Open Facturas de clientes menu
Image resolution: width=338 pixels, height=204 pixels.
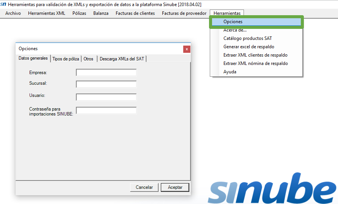(x=135, y=13)
